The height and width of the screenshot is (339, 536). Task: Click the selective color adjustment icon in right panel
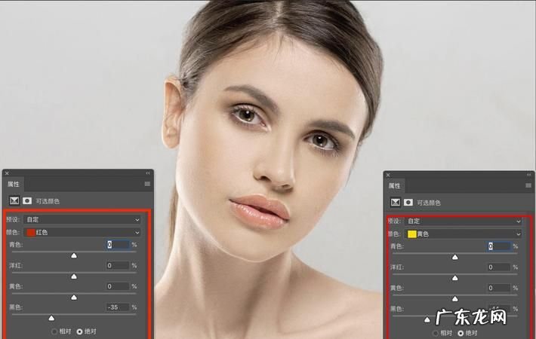pos(396,203)
